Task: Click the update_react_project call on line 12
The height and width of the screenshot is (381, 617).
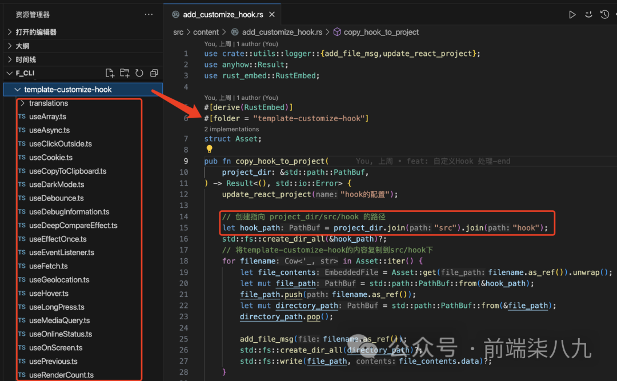Action: (266, 194)
